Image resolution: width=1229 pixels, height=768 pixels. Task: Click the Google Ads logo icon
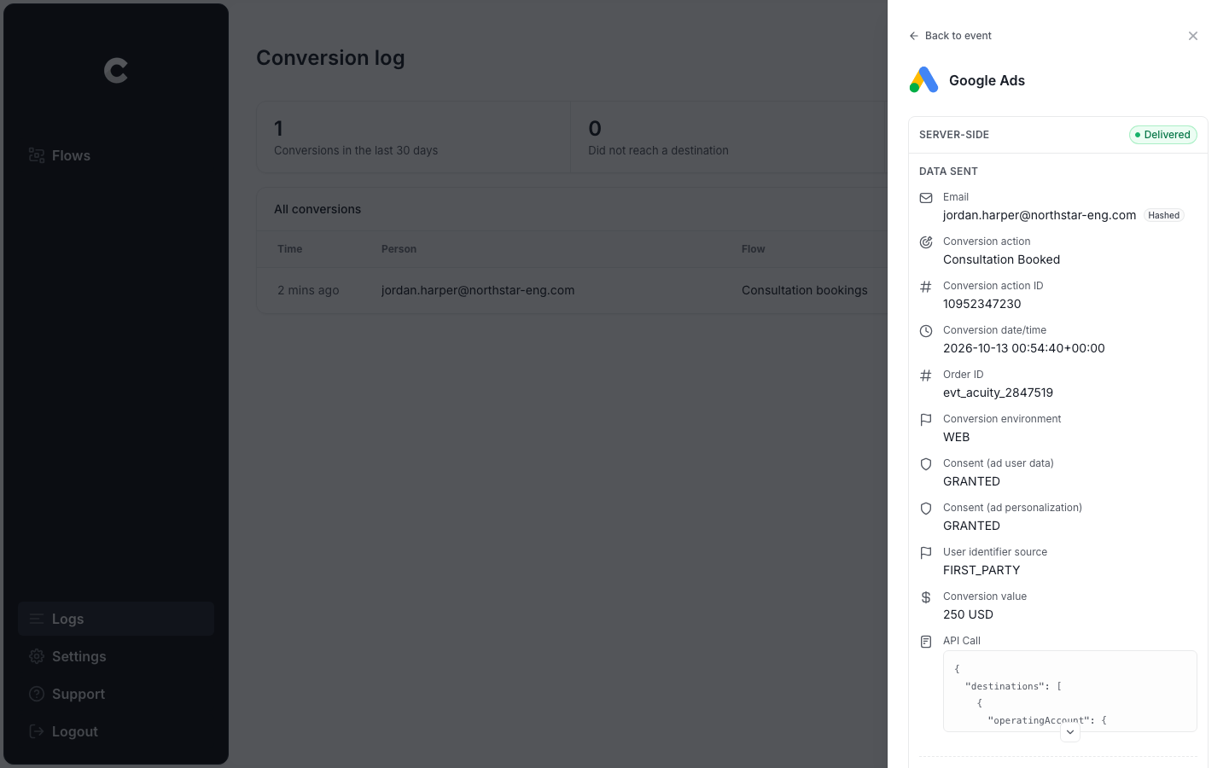(924, 80)
